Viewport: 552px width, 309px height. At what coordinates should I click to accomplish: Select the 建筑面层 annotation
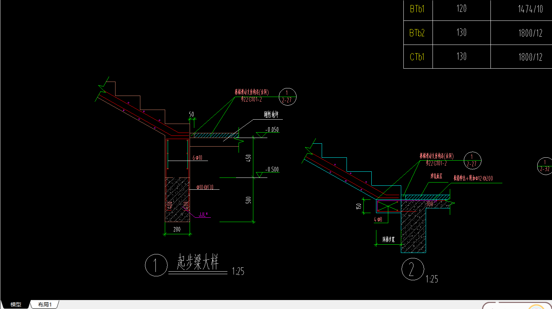(436, 176)
